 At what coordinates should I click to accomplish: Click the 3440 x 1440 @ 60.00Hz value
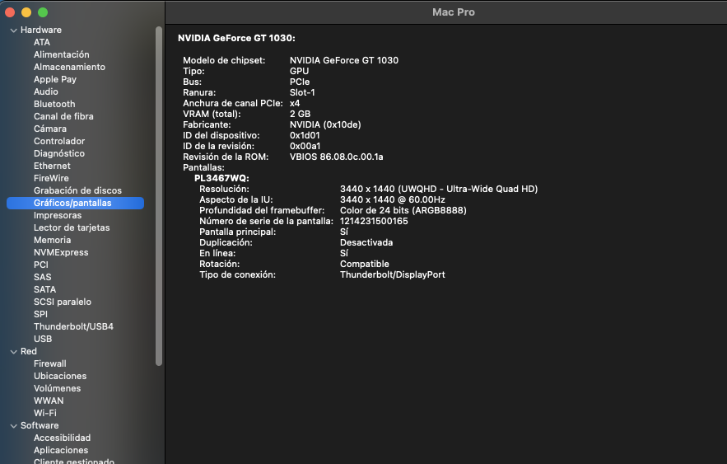click(392, 200)
